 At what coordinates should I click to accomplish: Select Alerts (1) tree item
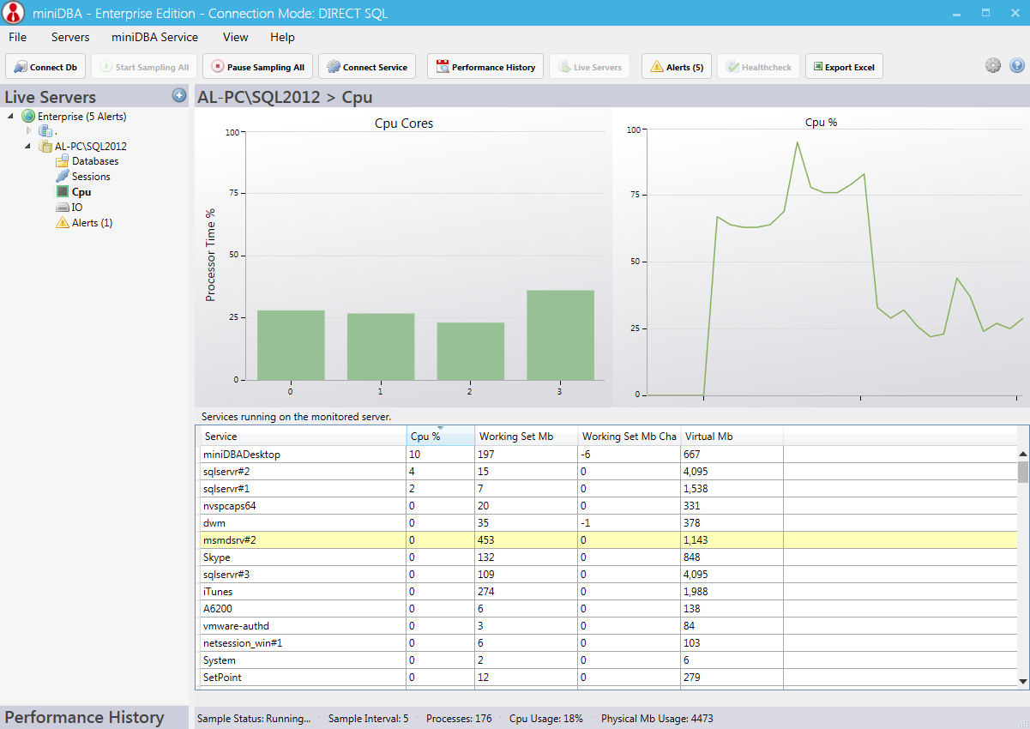[x=93, y=223]
